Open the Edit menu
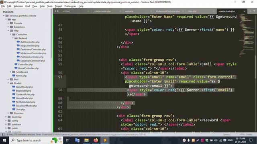This screenshot has height=144, width=257. pos(9,6)
